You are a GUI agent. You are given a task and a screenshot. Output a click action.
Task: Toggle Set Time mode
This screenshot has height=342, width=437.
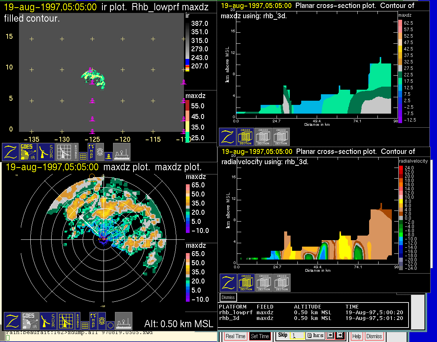pyautogui.click(x=260, y=336)
